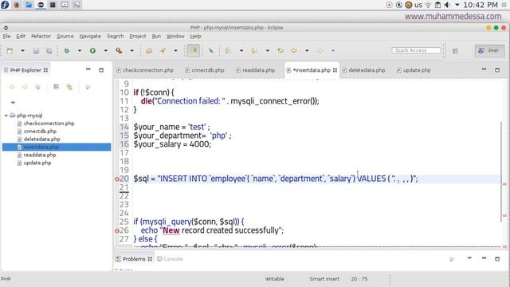Collapse the php-mysql project tree
Viewport: 510px width, 287px height.
coord(6,116)
